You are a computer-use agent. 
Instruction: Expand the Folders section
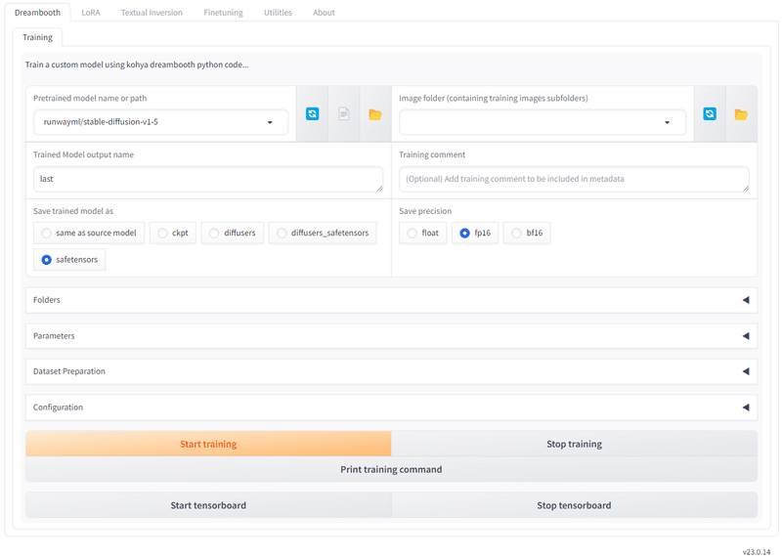392,300
